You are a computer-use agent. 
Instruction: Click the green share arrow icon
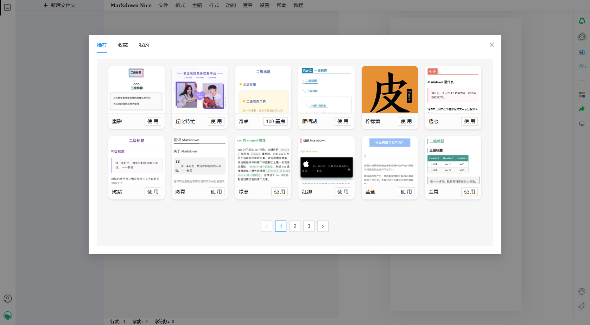(x=582, y=109)
